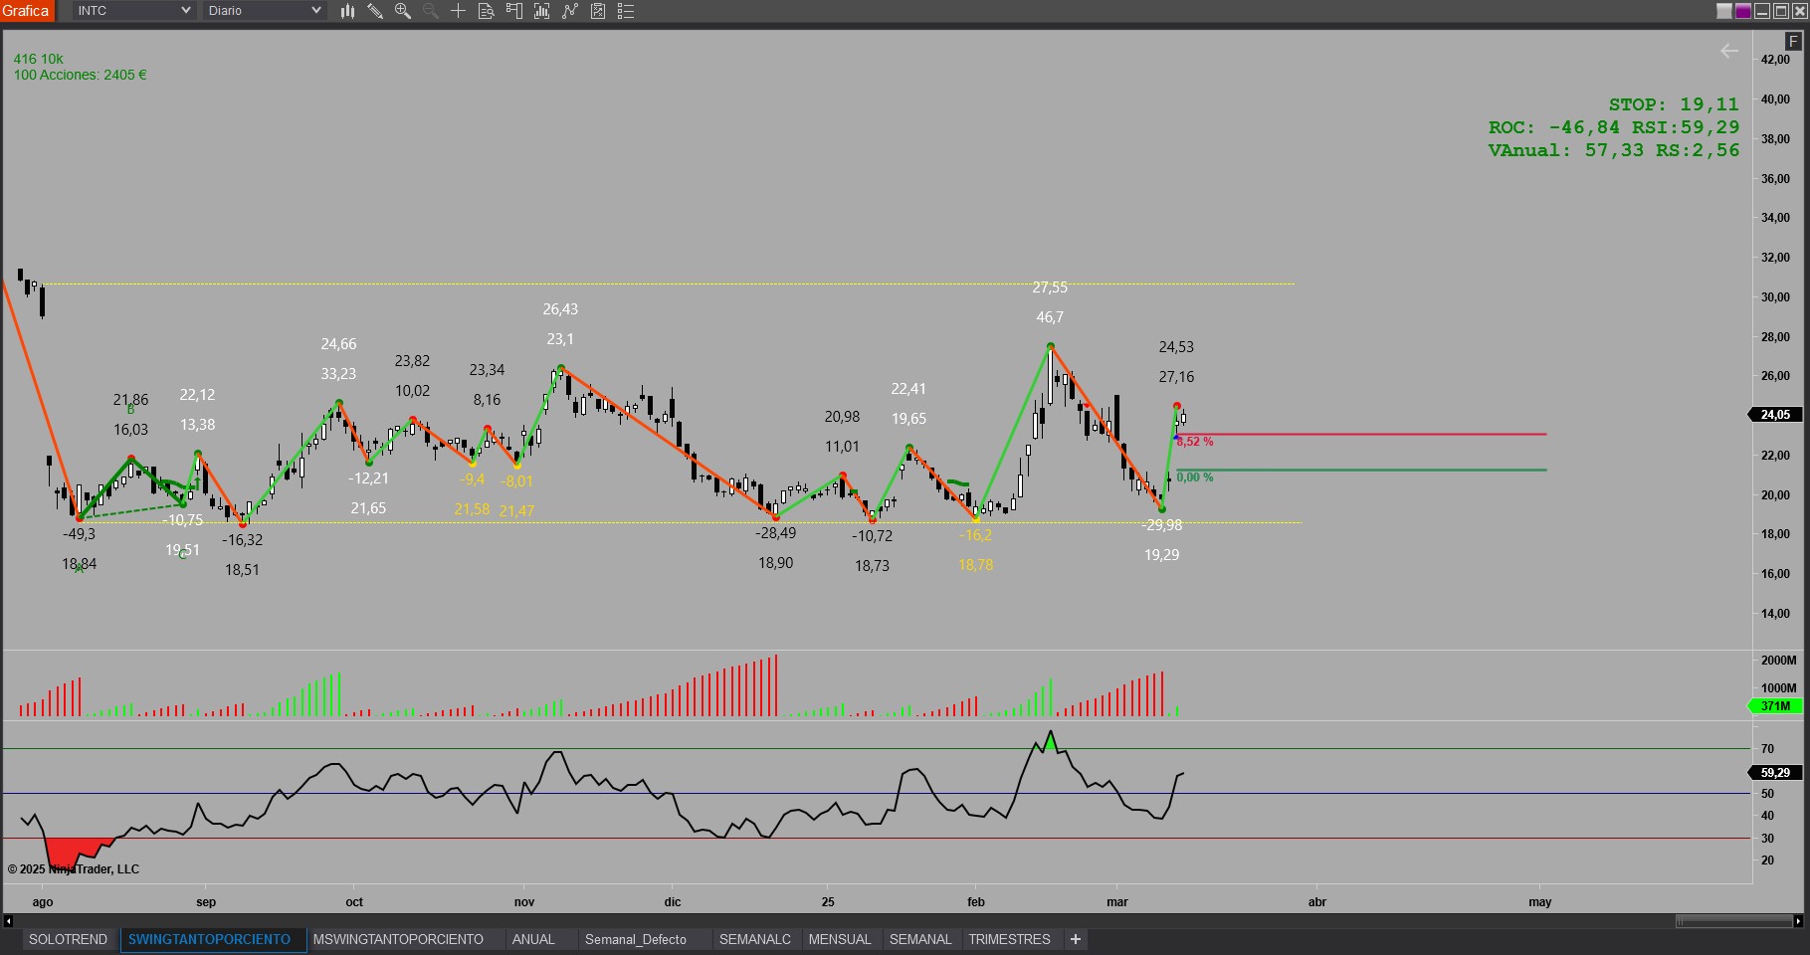Click the right scroll arrow below chart
This screenshot has width=1810, height=955.
click(x=1799, y=921)
